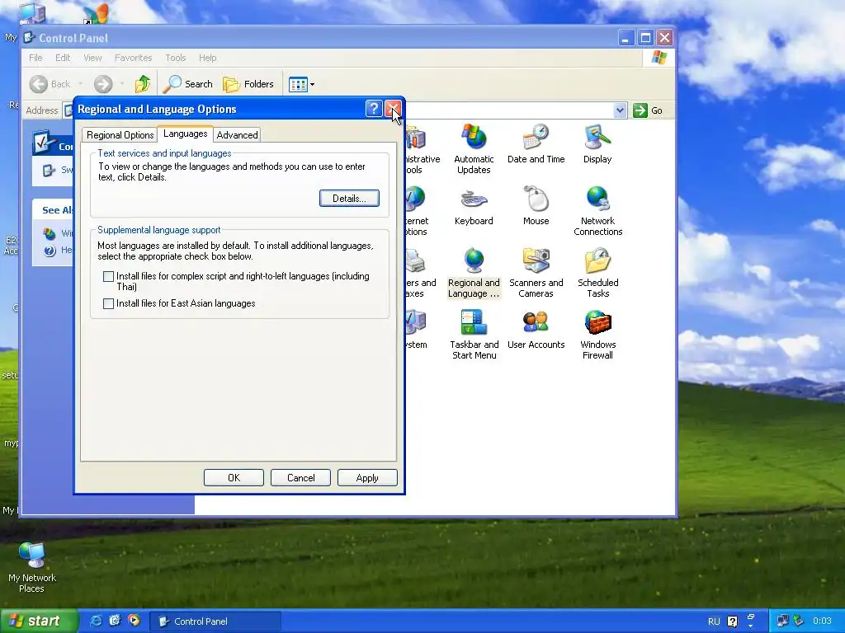The height and width of the screenshot is (633, 845).
Task: Click OK in Regional and Language Options
Action: click(234, 477)
